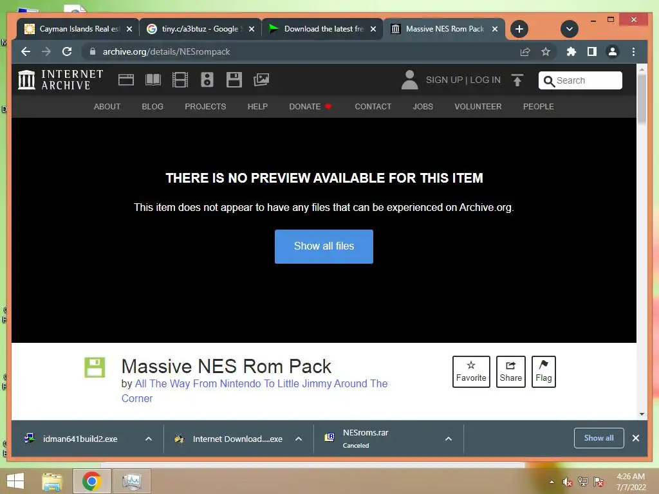The image size is (659, 494).
Task: Click the browser Back arrow
Action: [x=26, y=51]
